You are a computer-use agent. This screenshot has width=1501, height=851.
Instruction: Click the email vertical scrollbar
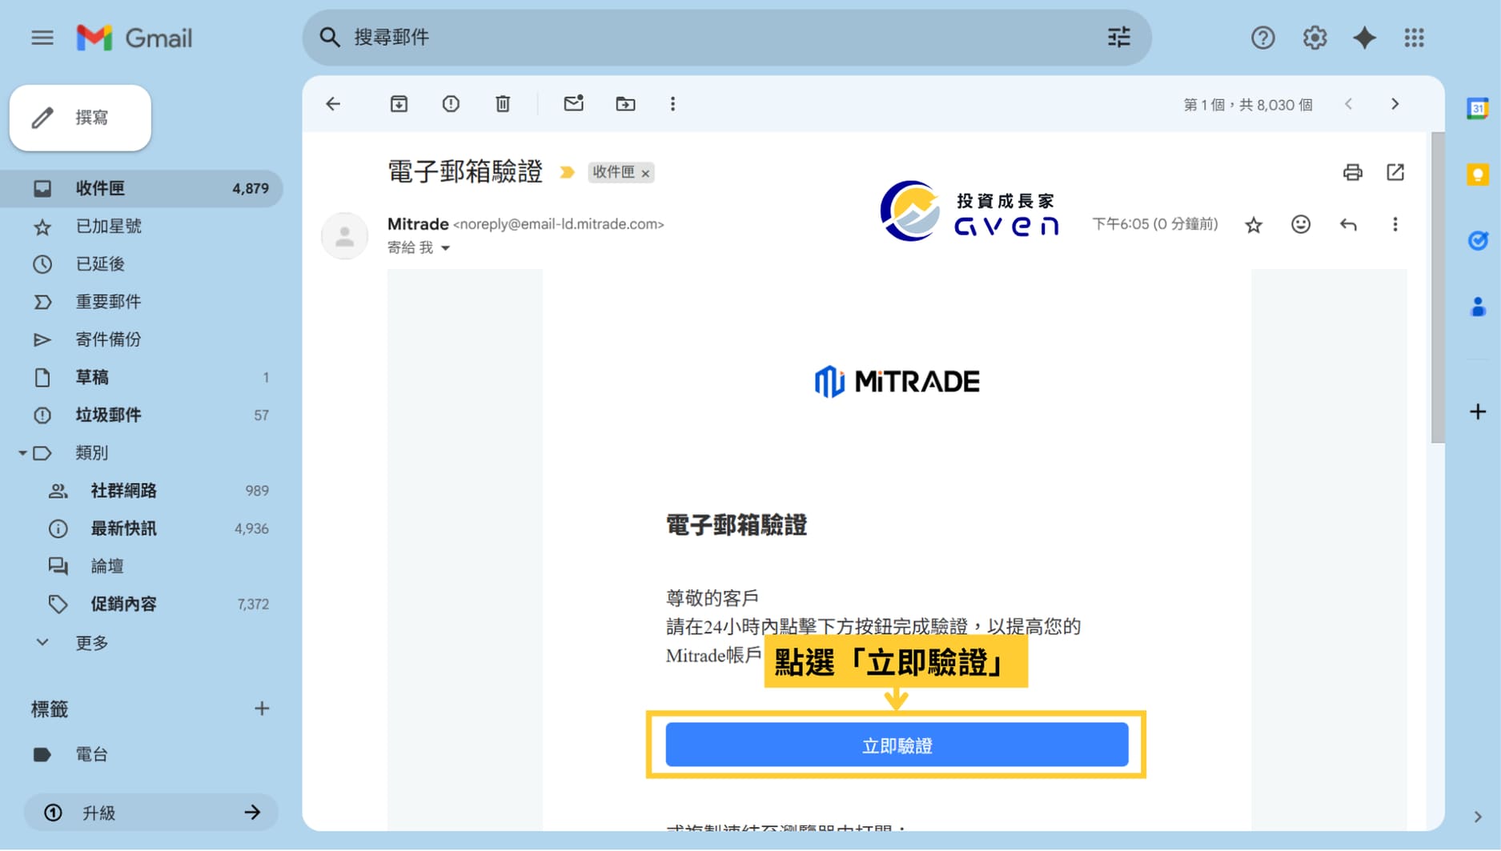(x=1438, y=288)
